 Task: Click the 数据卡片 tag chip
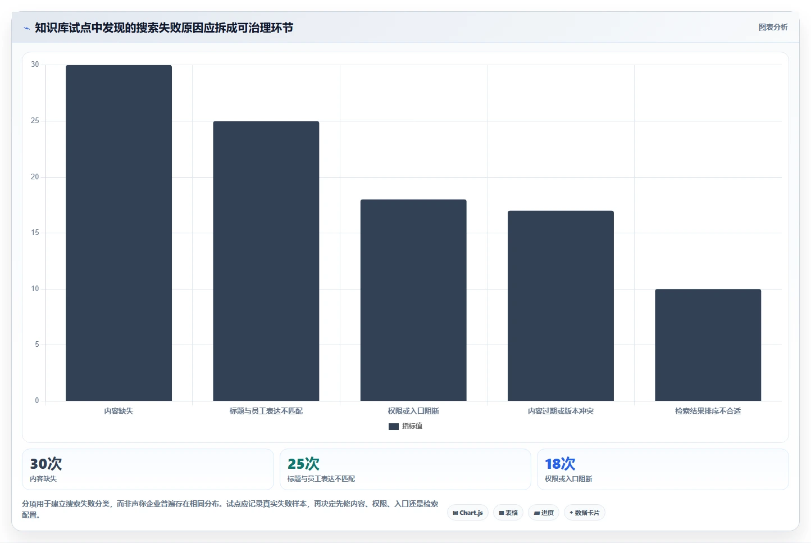click(585, 513)
